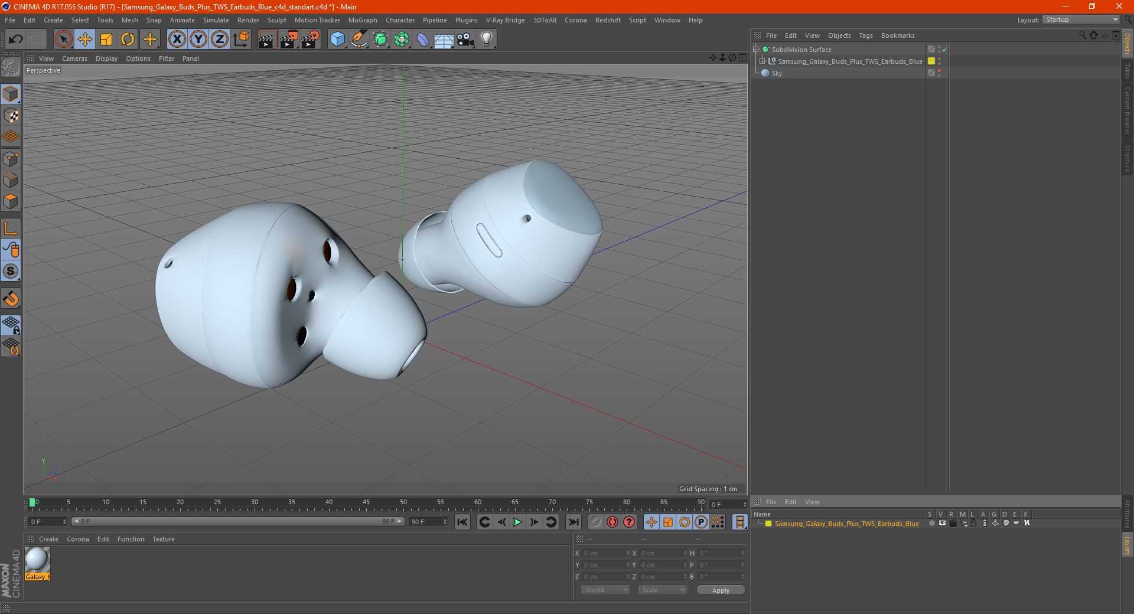Toggle Samsung_Galaxy_Buds object visibility dots
The height and width of the screenshot is (614, 1134).
tap(939, 61)
